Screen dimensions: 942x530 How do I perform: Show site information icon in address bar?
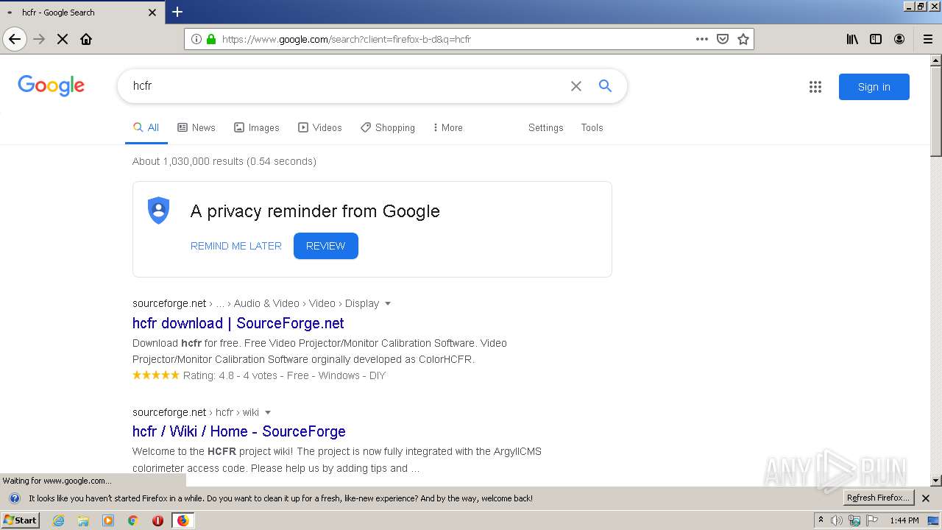196,39
